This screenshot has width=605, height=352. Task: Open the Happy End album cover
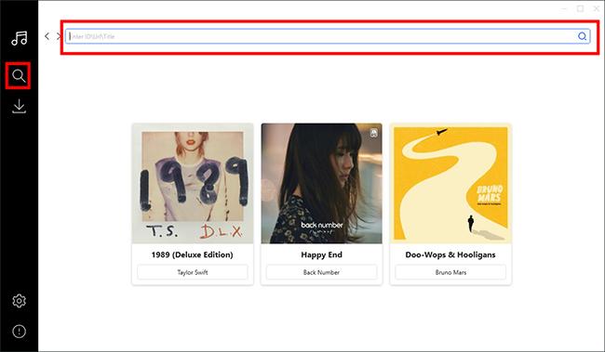point(321,183)
